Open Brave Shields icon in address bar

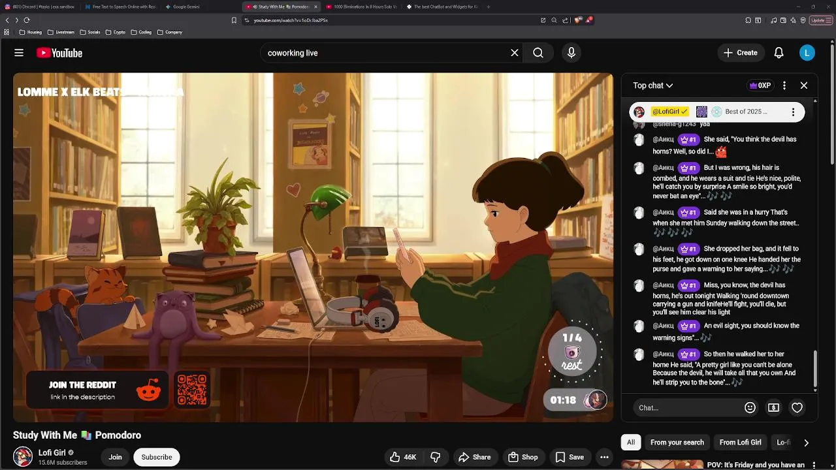click(578, 20)
